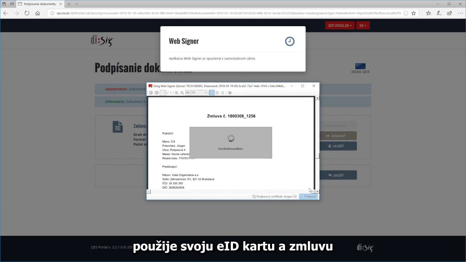Zoom in on the document in Web Signer

tap(177, 93)
